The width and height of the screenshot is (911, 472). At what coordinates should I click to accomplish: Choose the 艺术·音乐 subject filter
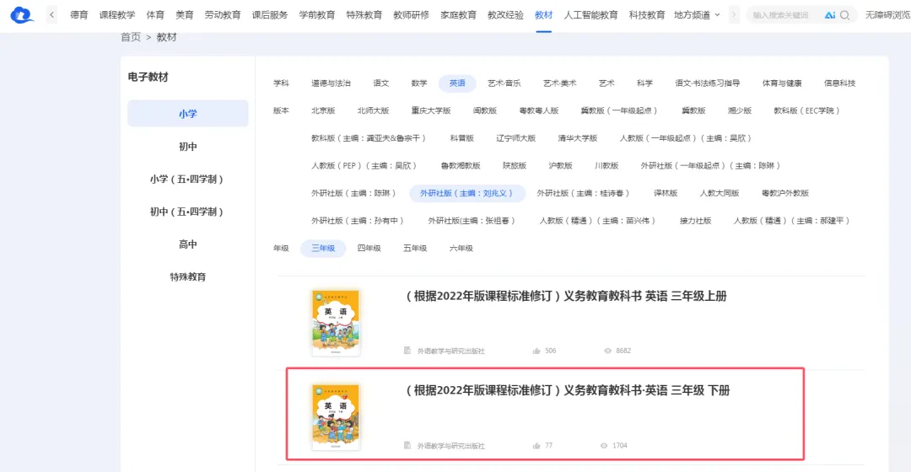(x=504, y=83)
